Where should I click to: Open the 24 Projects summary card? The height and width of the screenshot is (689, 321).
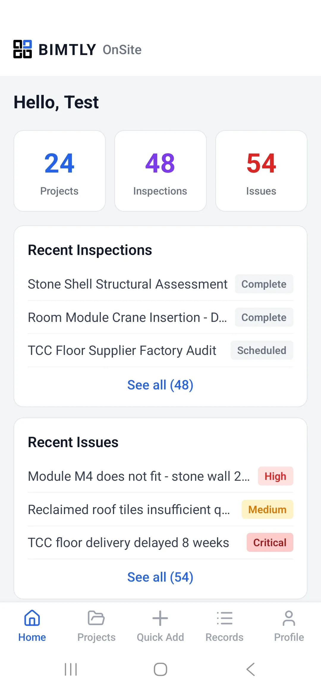pos(60,171)
